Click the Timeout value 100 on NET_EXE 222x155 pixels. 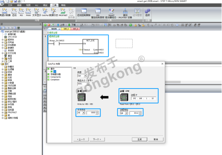coord(80,50)
